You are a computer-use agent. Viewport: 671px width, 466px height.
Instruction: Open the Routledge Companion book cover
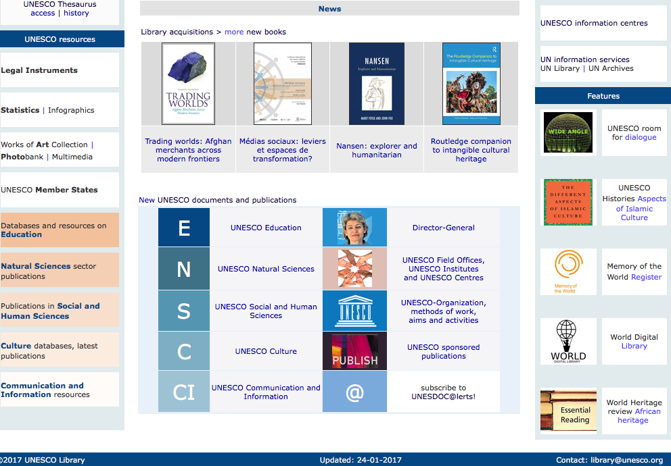(471, 84)
